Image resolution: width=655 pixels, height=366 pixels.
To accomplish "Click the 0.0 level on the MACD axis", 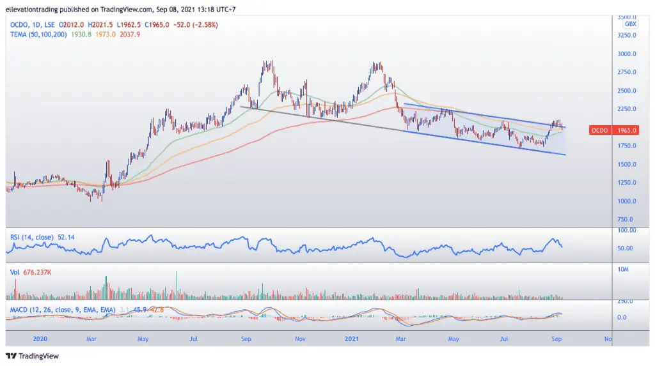I will [622, 317].
